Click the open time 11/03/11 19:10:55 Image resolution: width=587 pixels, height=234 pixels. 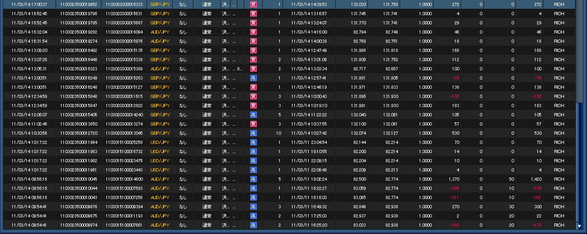pyautogui.click(x=309, y=152)
